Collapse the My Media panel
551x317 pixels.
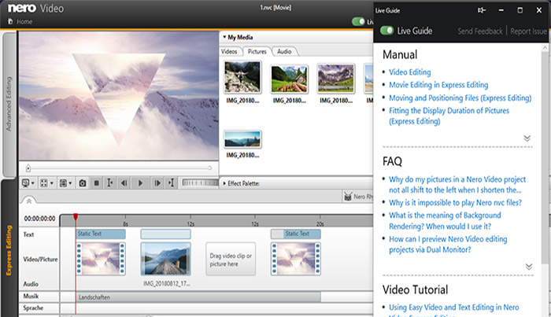224,37
